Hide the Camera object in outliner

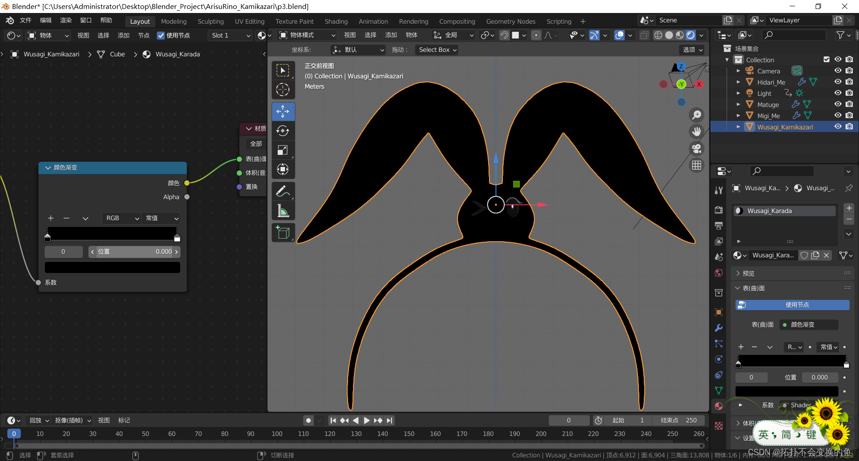[x=838, y=71]
